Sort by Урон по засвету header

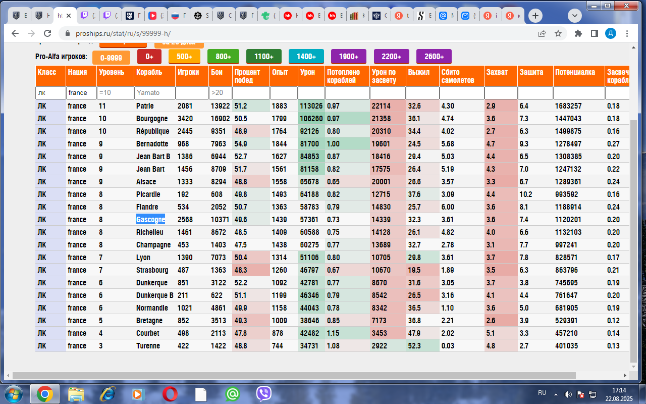coord(388,76)
